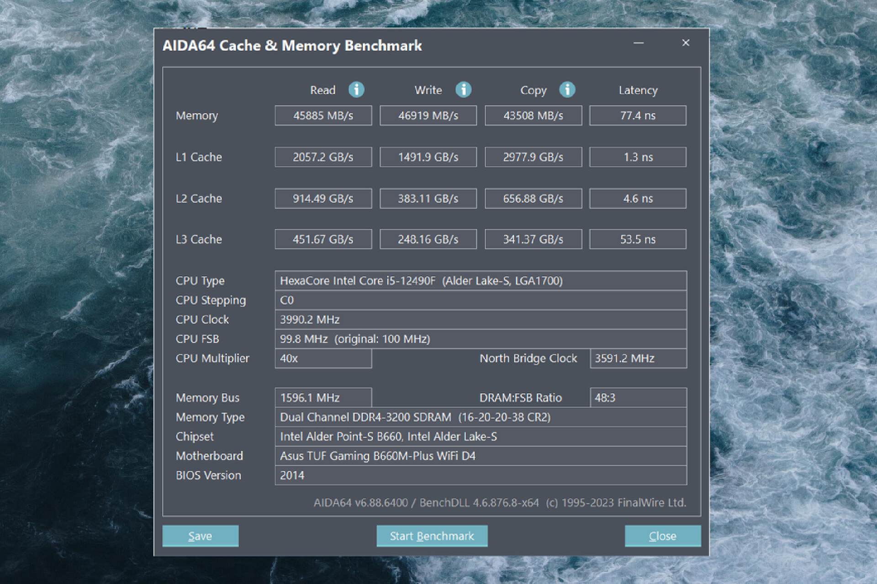The height and width of the screenshot is (584, 877).
Task: Click the Read info icon
Action: pyautogui.click(x=356, y=89)
